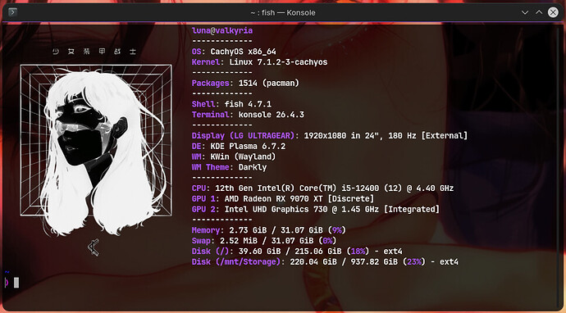Click the Kernel line with 7.1.2-3-cachyos
Viewport: 566px width, 313px height.
[259, 62]
